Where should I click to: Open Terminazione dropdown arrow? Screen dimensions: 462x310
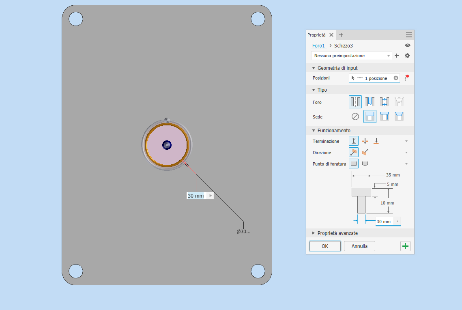coord(406,141)
